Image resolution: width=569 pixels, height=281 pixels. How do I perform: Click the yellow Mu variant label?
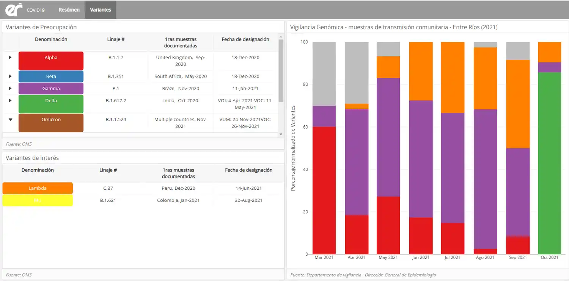pos(38,200)
